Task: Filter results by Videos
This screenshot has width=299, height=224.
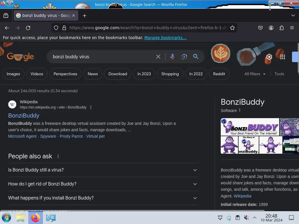Action: click(x=37, y=74)
